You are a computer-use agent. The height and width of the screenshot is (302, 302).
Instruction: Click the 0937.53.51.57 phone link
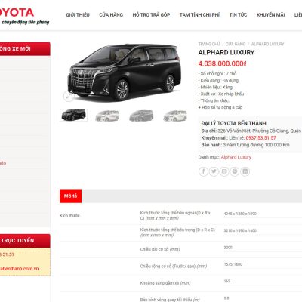260,138
